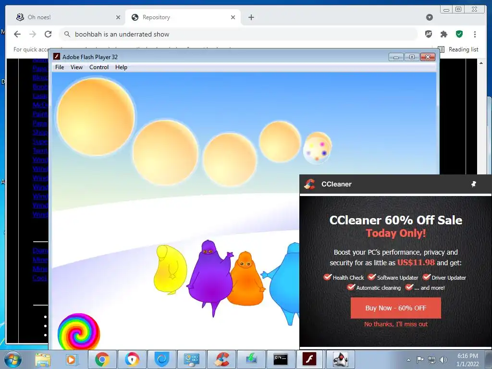Image resolution: width=492 pixels, height=369 pixels.
Task: Click the tab search dropdown arrow
Action: [x=430, y=17]
